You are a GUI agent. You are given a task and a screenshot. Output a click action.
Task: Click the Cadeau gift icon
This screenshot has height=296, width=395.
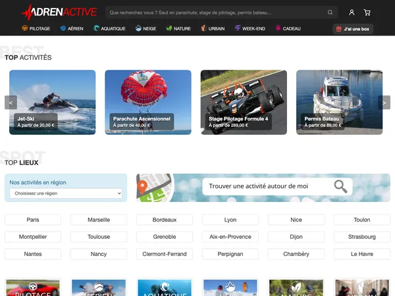click(278, 28)
